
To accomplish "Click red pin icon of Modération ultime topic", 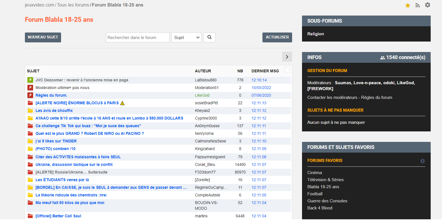I will pyautogui.click(x=30, y=88).
